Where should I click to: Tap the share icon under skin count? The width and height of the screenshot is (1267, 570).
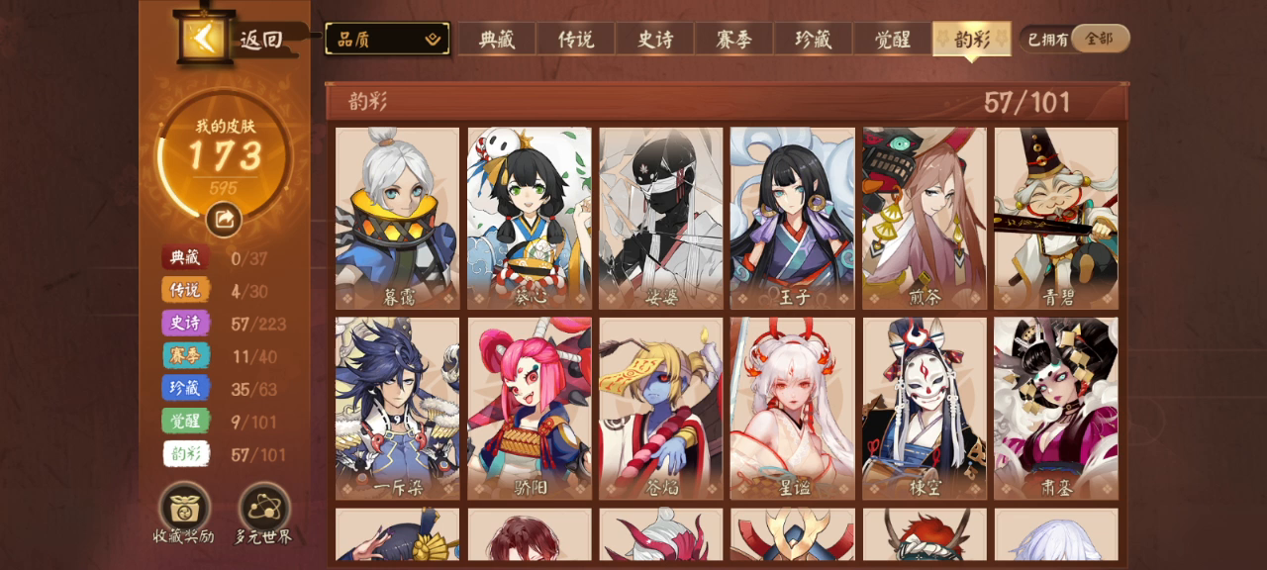coord(224,219)
